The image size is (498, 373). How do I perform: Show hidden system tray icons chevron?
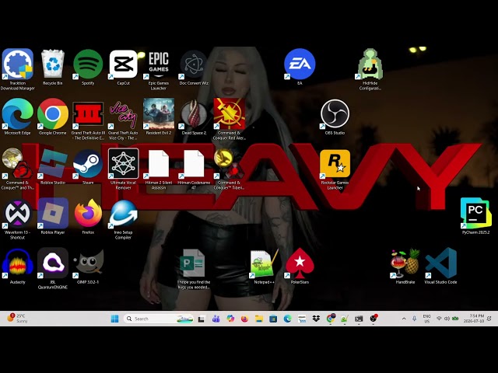tap(404, 319)
